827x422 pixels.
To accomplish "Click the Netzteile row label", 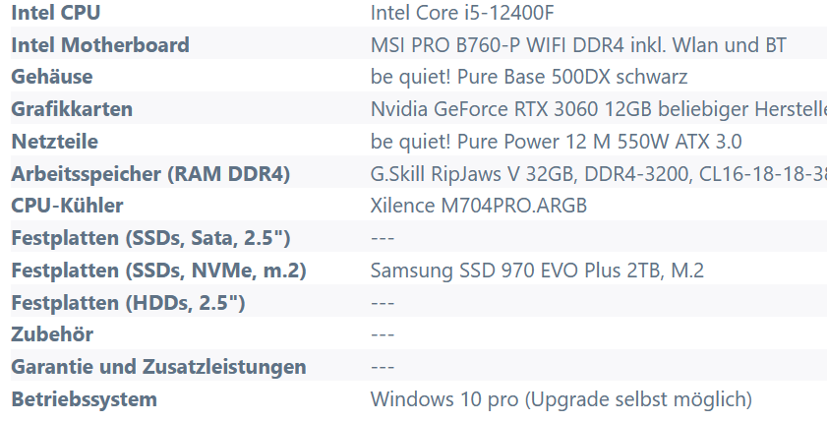I will pos(54,142).
